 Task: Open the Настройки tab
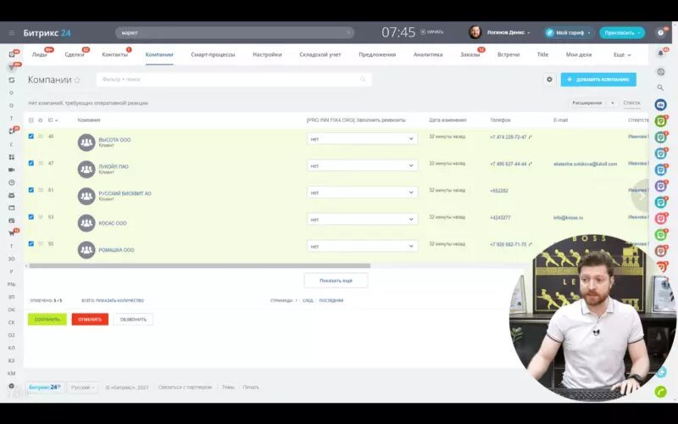tap(267, 54)
